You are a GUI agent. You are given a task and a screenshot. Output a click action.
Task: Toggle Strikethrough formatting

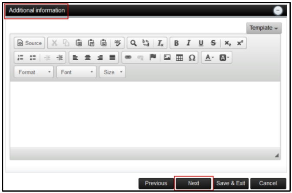point(213,43)
